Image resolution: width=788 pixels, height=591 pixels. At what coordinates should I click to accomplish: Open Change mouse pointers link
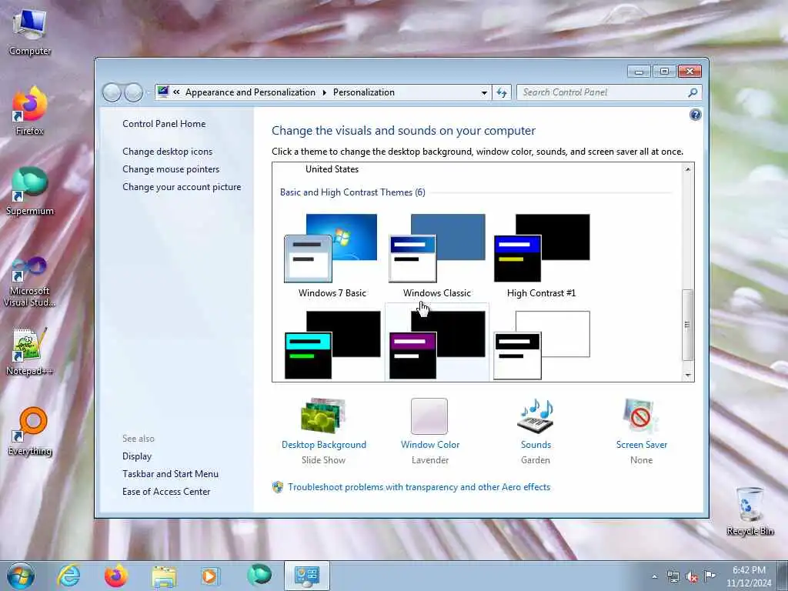(x=171, y=169)
